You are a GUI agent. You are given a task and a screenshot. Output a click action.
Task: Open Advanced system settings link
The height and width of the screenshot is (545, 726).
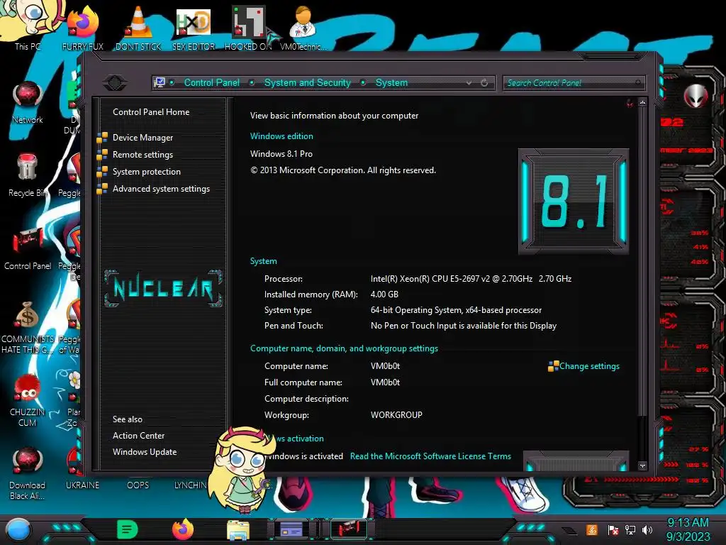point(161,189)
